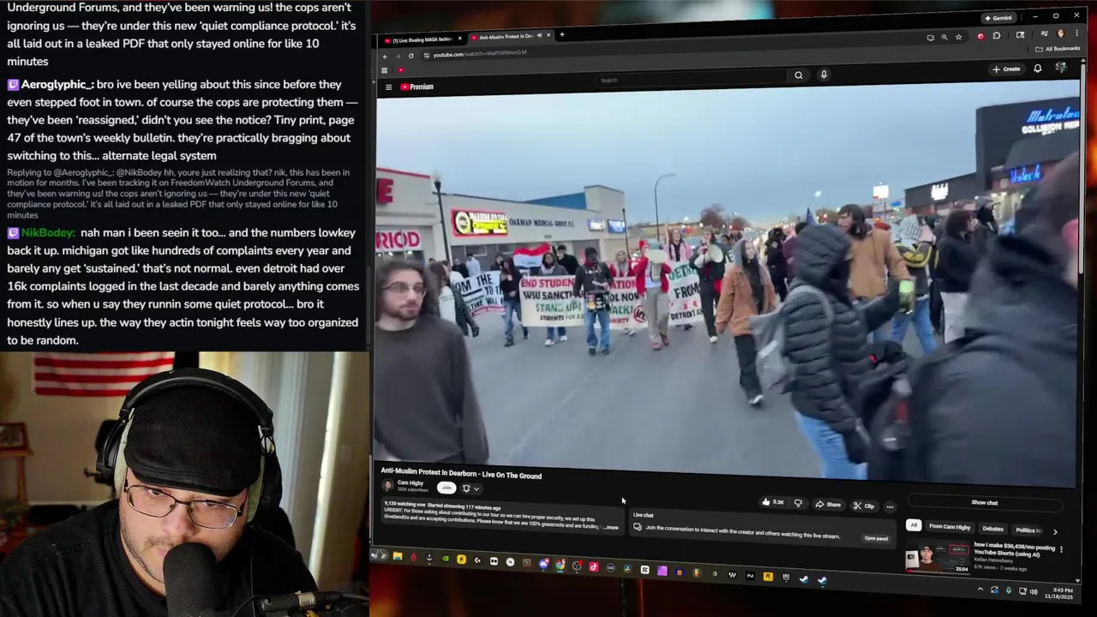Open the YouTube hamburger guide menu
Image resolution: width=1097 pixels, height=617 pixels.
point(388,87)
